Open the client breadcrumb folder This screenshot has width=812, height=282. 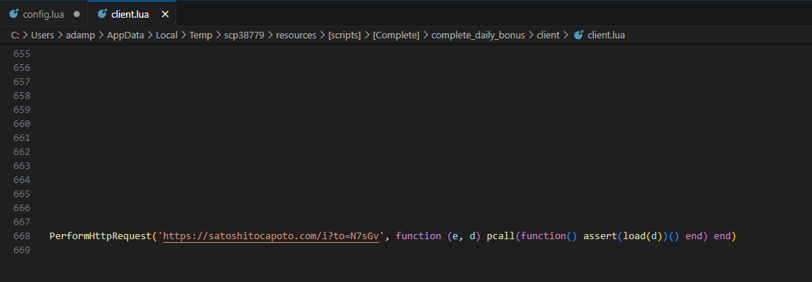[548, 35]
